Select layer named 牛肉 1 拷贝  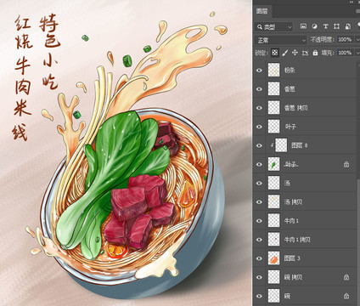point(297,240)
